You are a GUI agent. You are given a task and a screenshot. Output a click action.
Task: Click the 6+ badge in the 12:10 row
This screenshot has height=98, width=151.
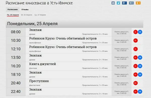(x=135, y=49)
